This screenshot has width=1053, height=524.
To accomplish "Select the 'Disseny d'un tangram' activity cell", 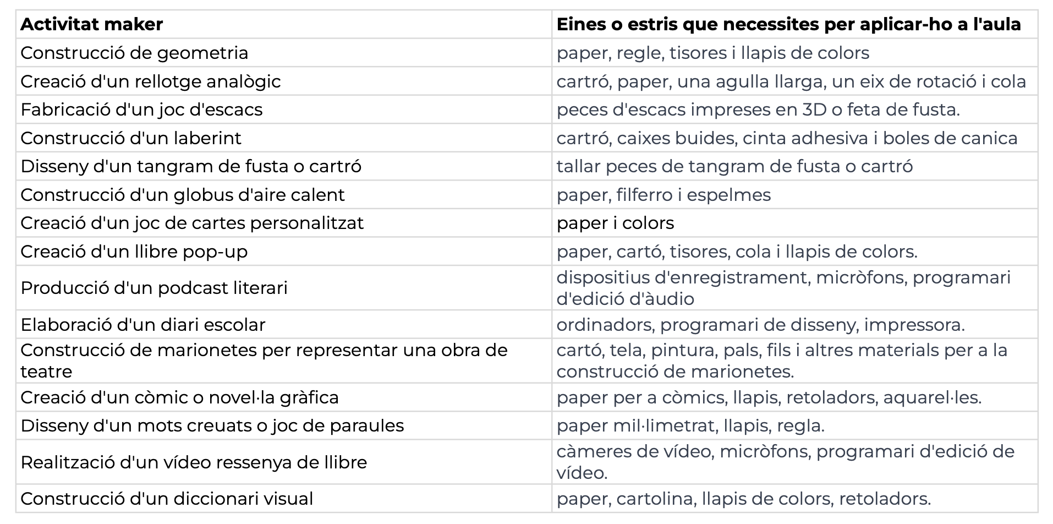I will click(x=191, y=166).
